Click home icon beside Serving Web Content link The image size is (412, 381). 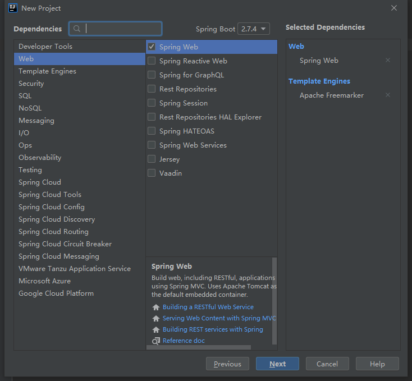pyautogui.click(x=156, y=318)
